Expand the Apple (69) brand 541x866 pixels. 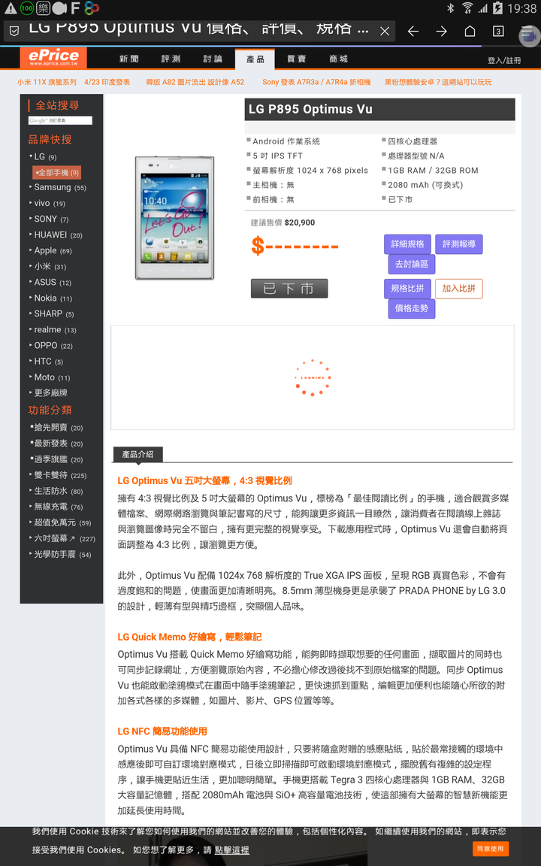[x=50, y=251]
